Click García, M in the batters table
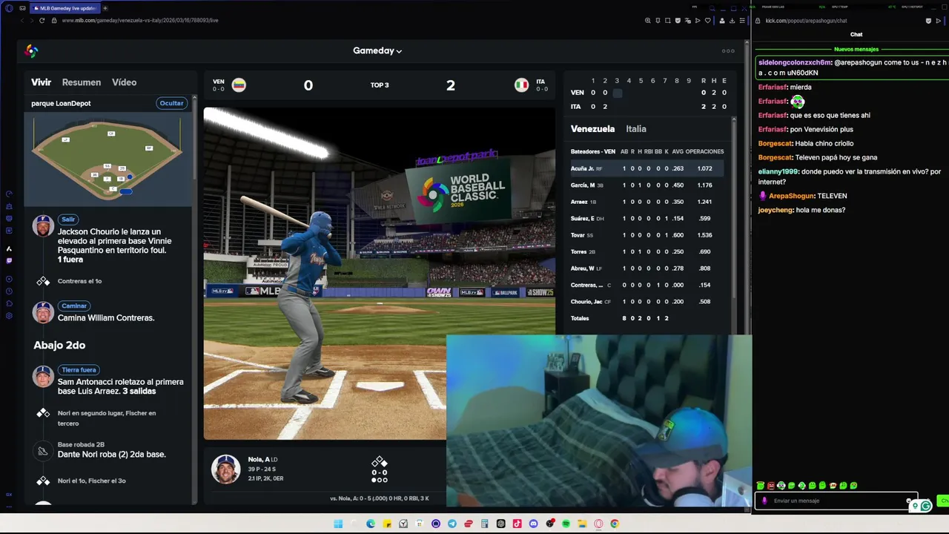This screenshot has height=534, width=949. click(583, 185)
